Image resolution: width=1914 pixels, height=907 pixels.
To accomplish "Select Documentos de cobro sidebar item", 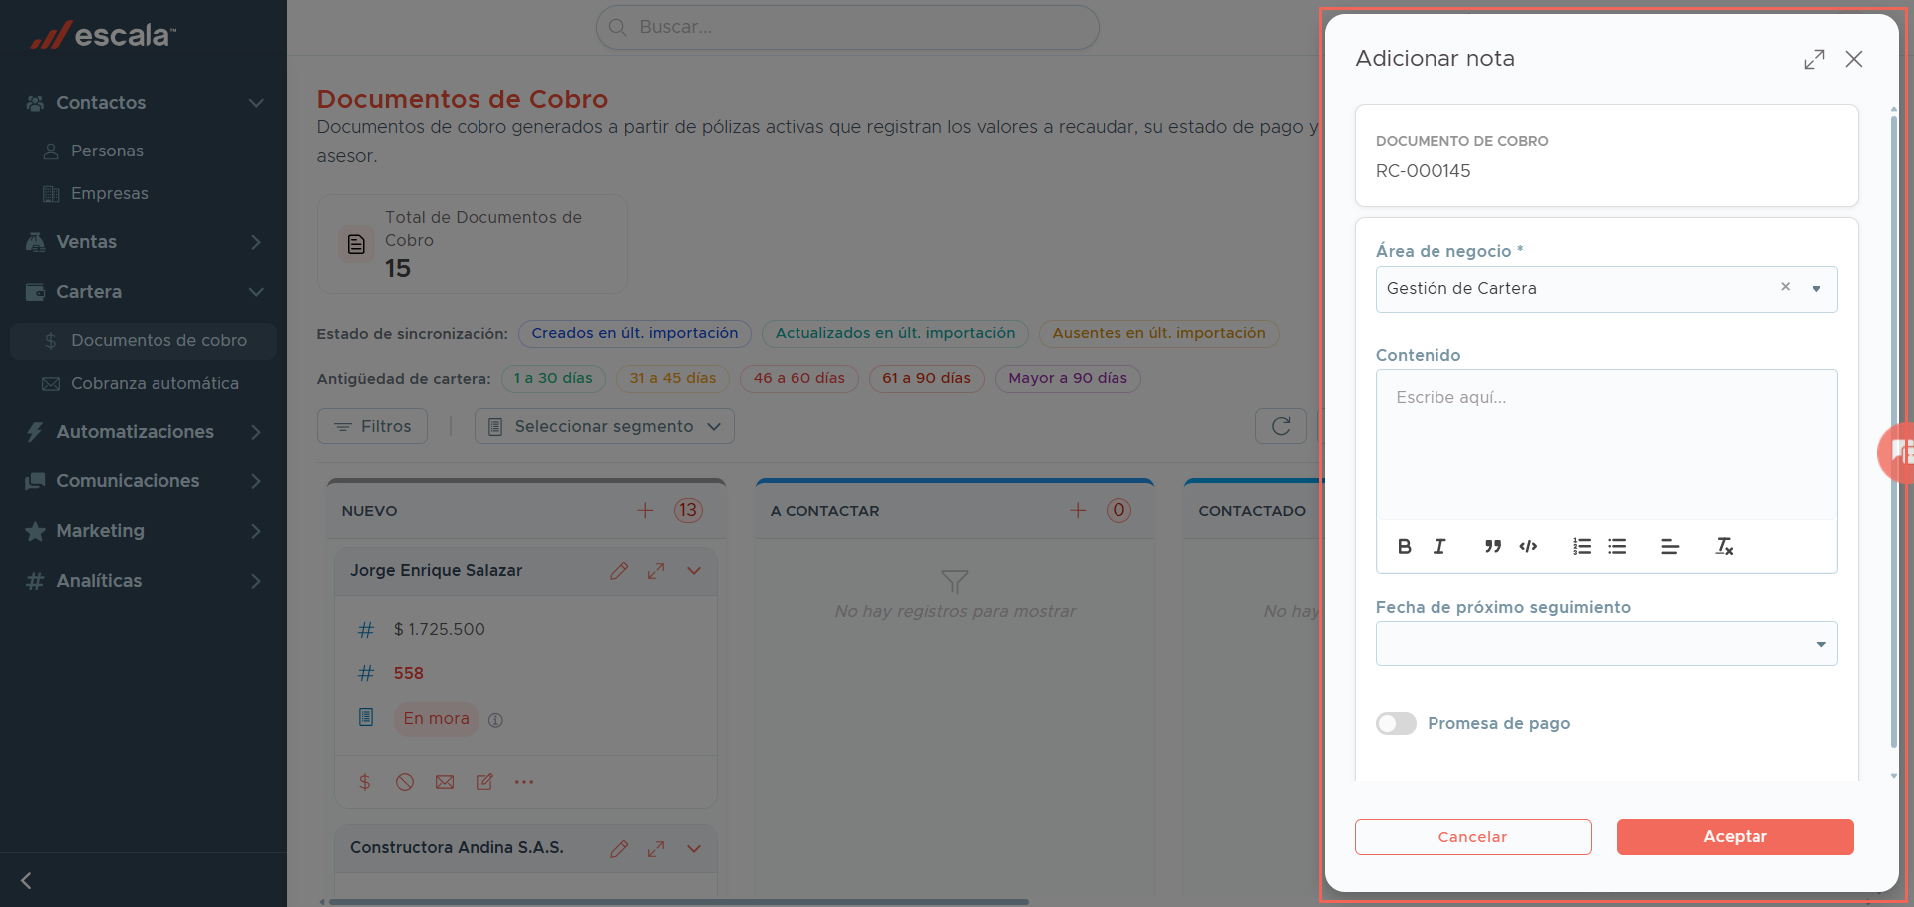I will (x=144, y=340).
